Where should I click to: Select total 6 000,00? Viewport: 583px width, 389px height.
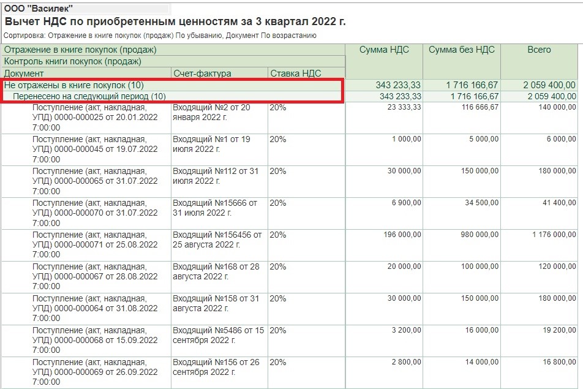pyautogui.click(x=561, y=140)
